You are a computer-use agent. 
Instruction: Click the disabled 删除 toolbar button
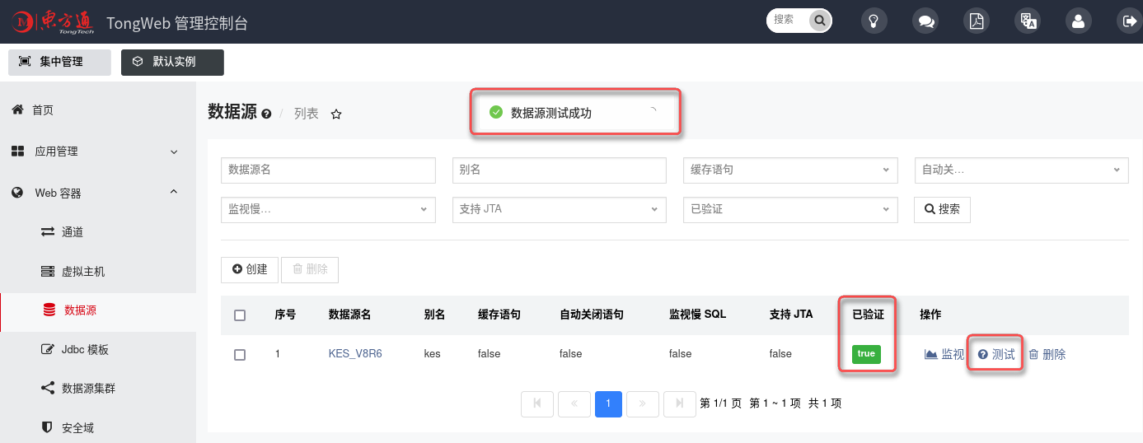click(310, 269)
